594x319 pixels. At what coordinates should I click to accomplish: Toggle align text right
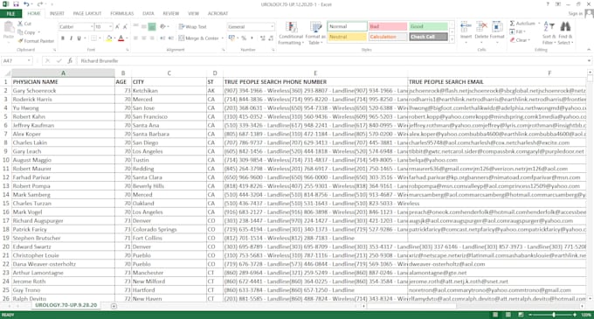coord(152,38)
